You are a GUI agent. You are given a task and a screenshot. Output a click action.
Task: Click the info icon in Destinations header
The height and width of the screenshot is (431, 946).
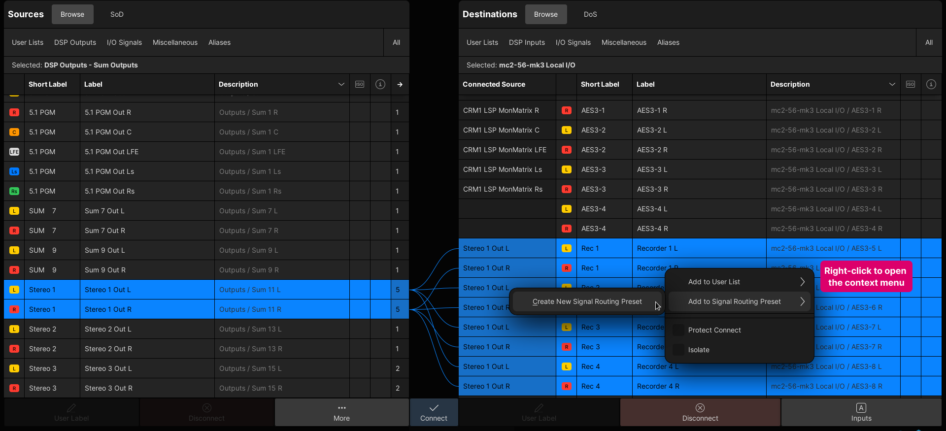pyautogui.click(x=931, y=84)
